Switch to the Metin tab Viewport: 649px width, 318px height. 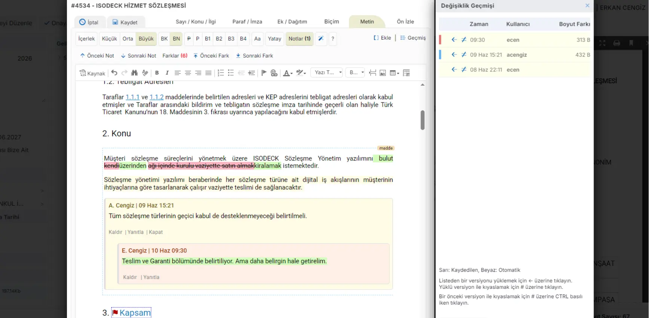367,22
